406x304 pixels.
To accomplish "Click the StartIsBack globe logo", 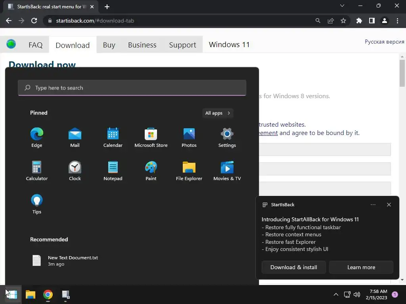I will tap(11, 44).
